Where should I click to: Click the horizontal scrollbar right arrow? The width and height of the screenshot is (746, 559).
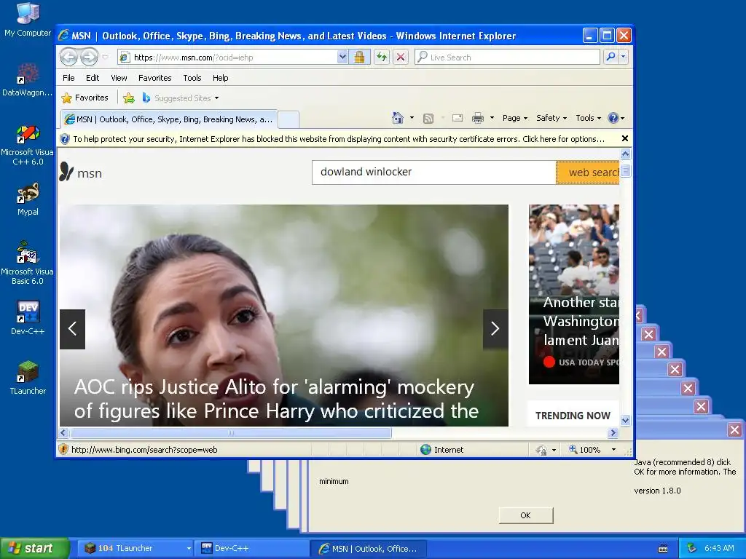(x=613, y=433)
